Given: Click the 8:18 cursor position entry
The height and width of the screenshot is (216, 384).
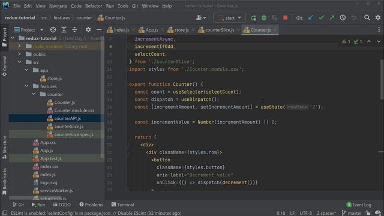Looking at the screenshot, I should pyautogui.click(x=281, y=213).
